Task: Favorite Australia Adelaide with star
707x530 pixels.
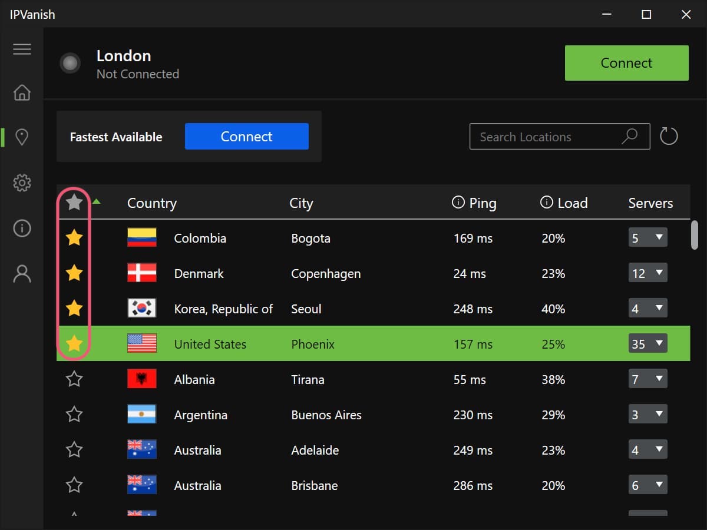Action: (x=74, y=450)
